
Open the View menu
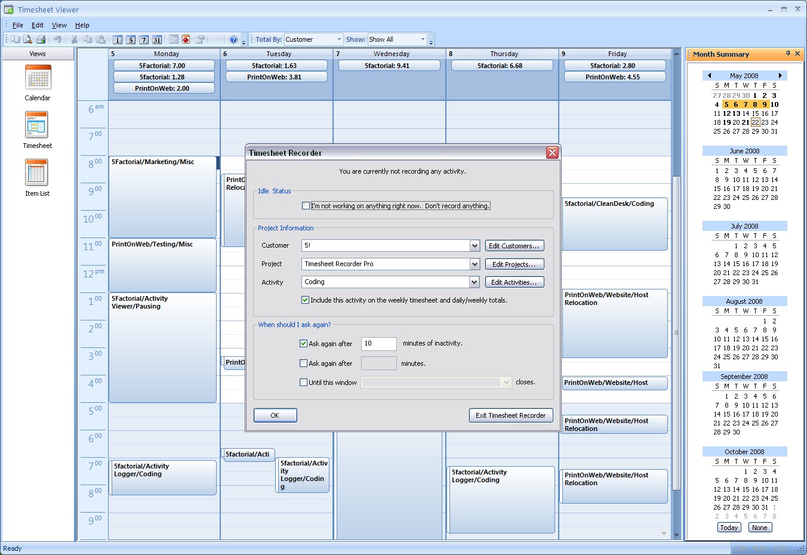pos(58,25)
